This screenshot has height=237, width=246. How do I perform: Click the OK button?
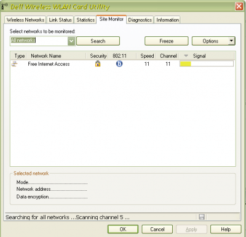(x=123, y=229)
